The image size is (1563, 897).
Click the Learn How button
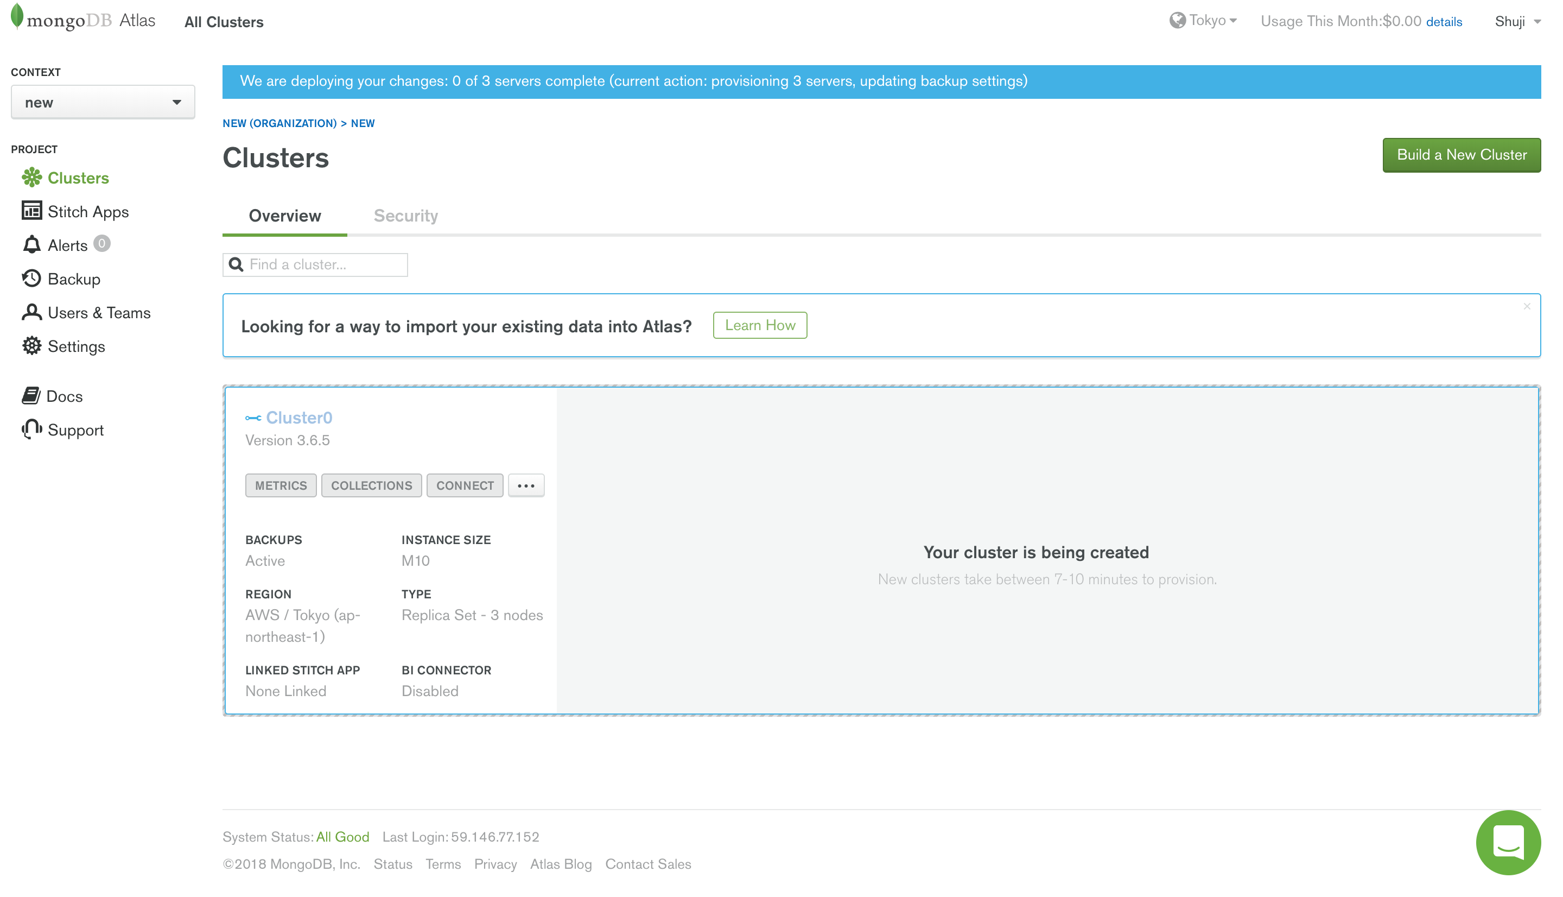click(760, 325)
